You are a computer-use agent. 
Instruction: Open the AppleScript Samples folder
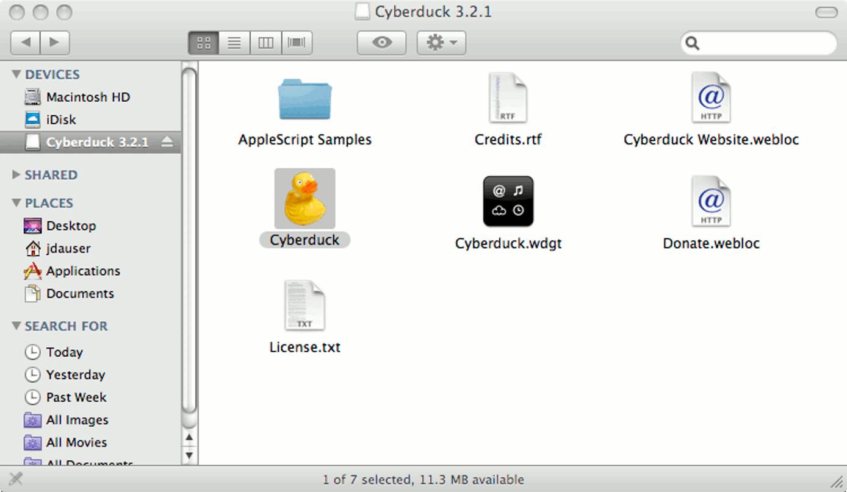click(305, 99)
